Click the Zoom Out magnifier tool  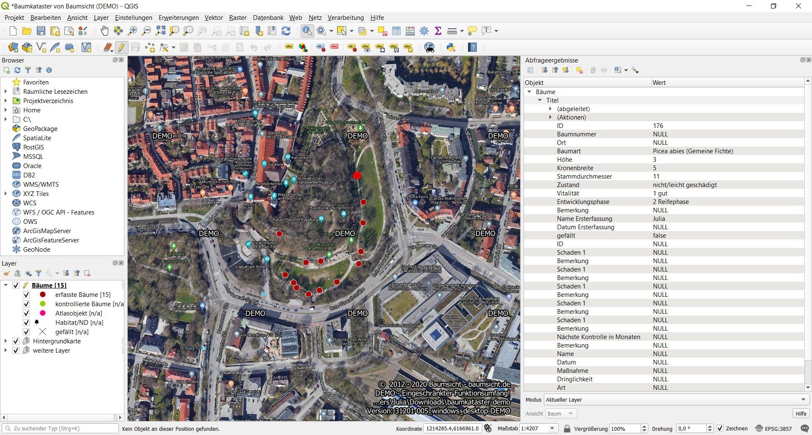coord(146,31)
